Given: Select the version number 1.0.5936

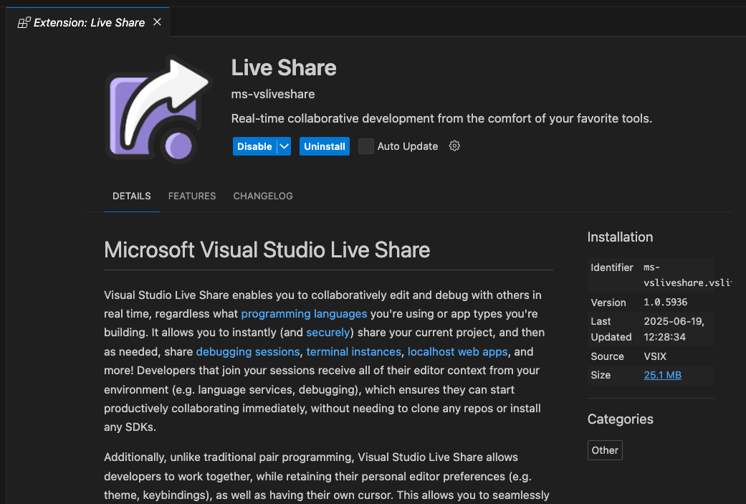Looking at the screenshot, I should [665, 303].
